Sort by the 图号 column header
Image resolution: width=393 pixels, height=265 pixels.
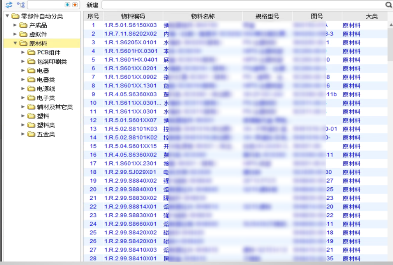tap(317, 16)
